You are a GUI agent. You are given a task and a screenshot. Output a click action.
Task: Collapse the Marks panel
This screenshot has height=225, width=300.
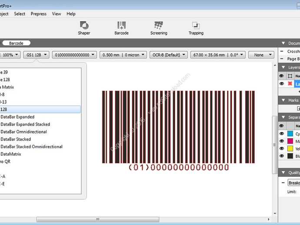(283, 100)
